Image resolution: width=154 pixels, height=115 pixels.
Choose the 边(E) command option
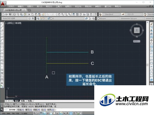click(44, 110)
